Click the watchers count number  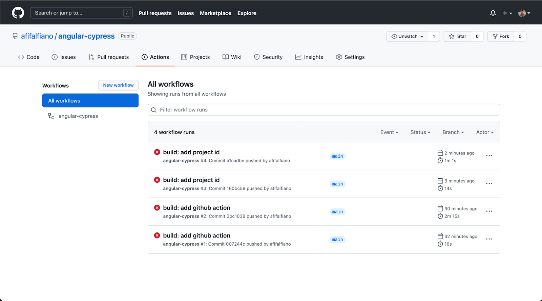point(434,36)
